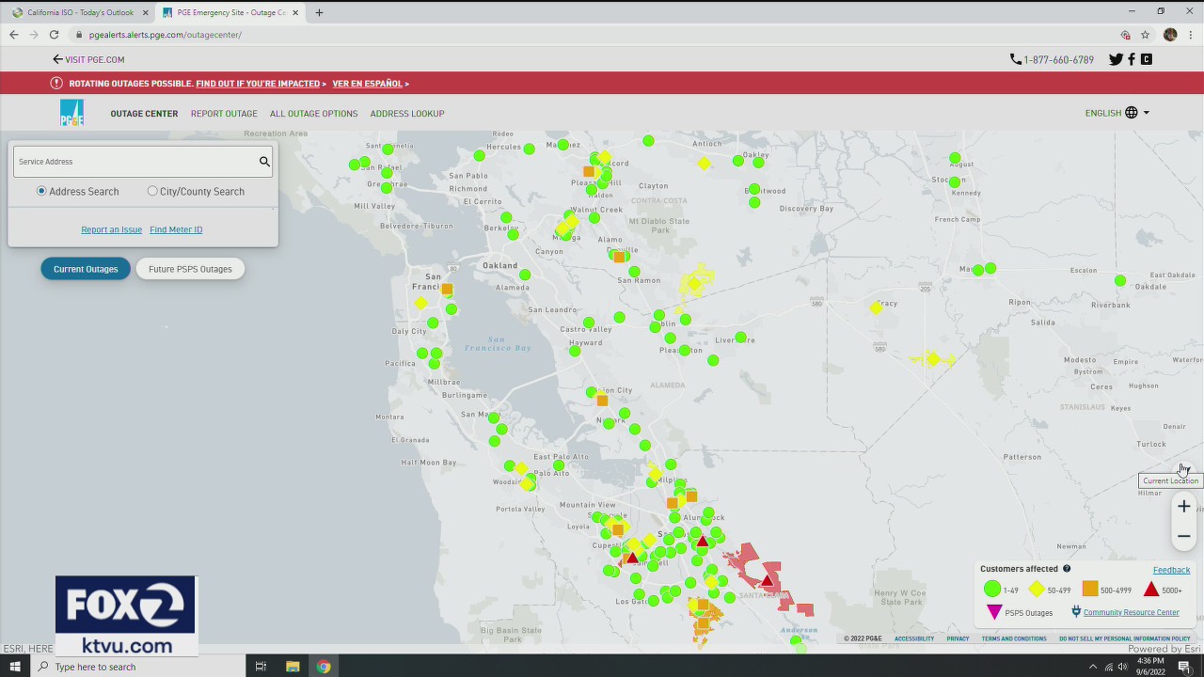Open the Chrome profile avatar
This screenshot has width=1204, height=677.
click(1170, 35)
